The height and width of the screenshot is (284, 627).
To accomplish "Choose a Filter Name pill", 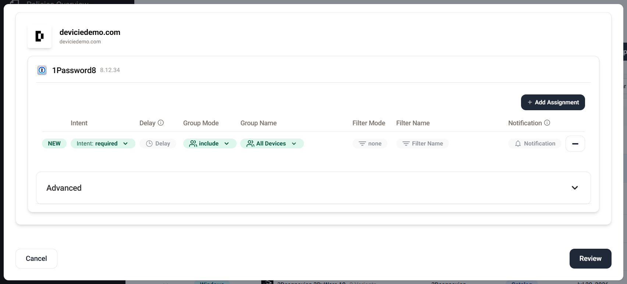I will pyautogui.click(x=422, y=143).
